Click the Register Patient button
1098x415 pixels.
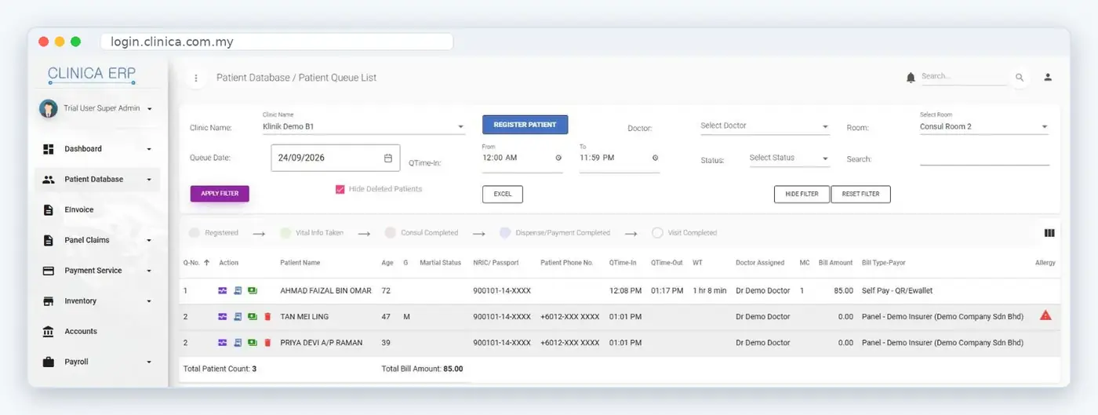point(525,125)
